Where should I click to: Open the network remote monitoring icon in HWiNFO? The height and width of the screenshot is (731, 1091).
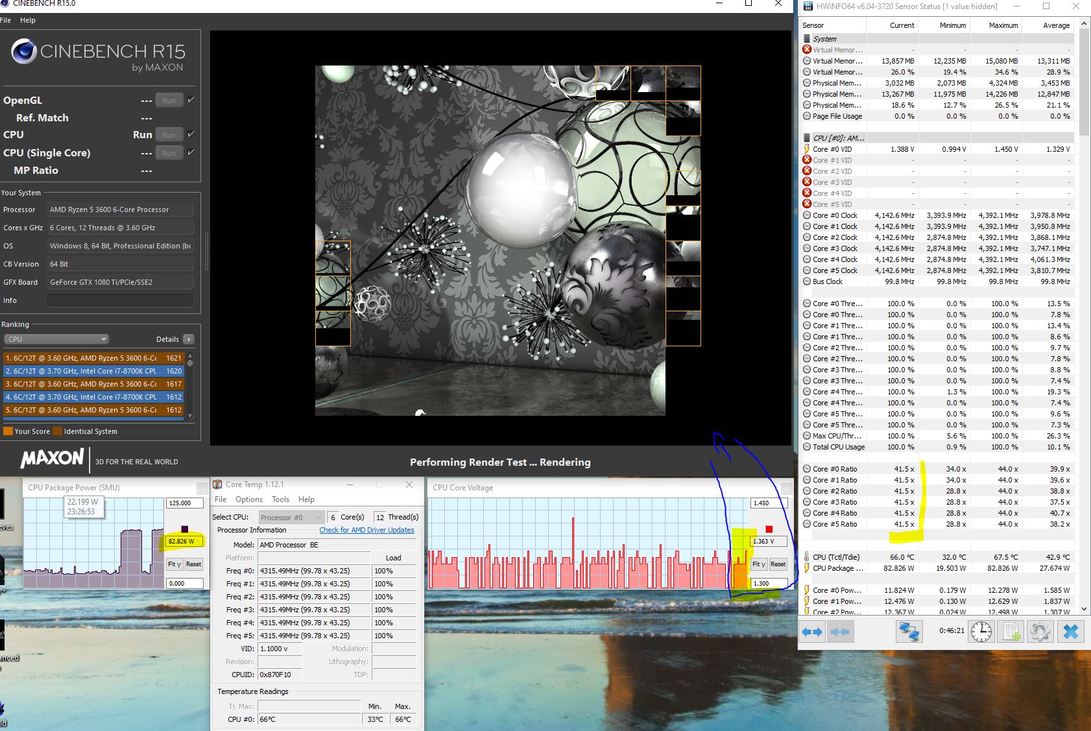[909, 631]
